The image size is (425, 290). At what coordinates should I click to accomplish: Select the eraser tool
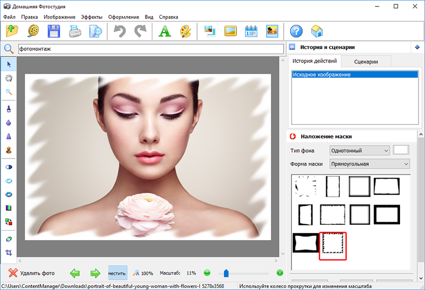click(8, 239)
